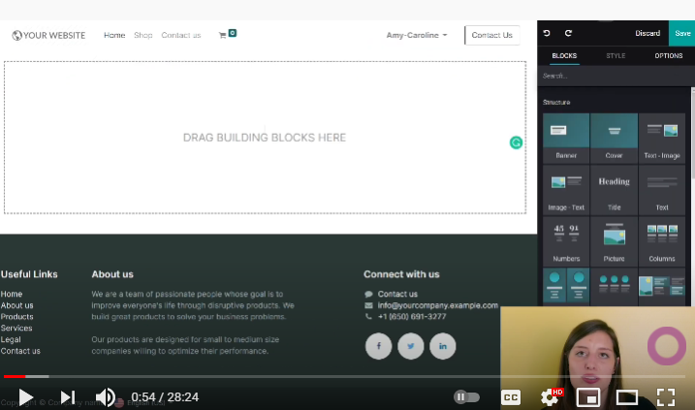Switch to the BLOCKS tab

pos(564,56)
